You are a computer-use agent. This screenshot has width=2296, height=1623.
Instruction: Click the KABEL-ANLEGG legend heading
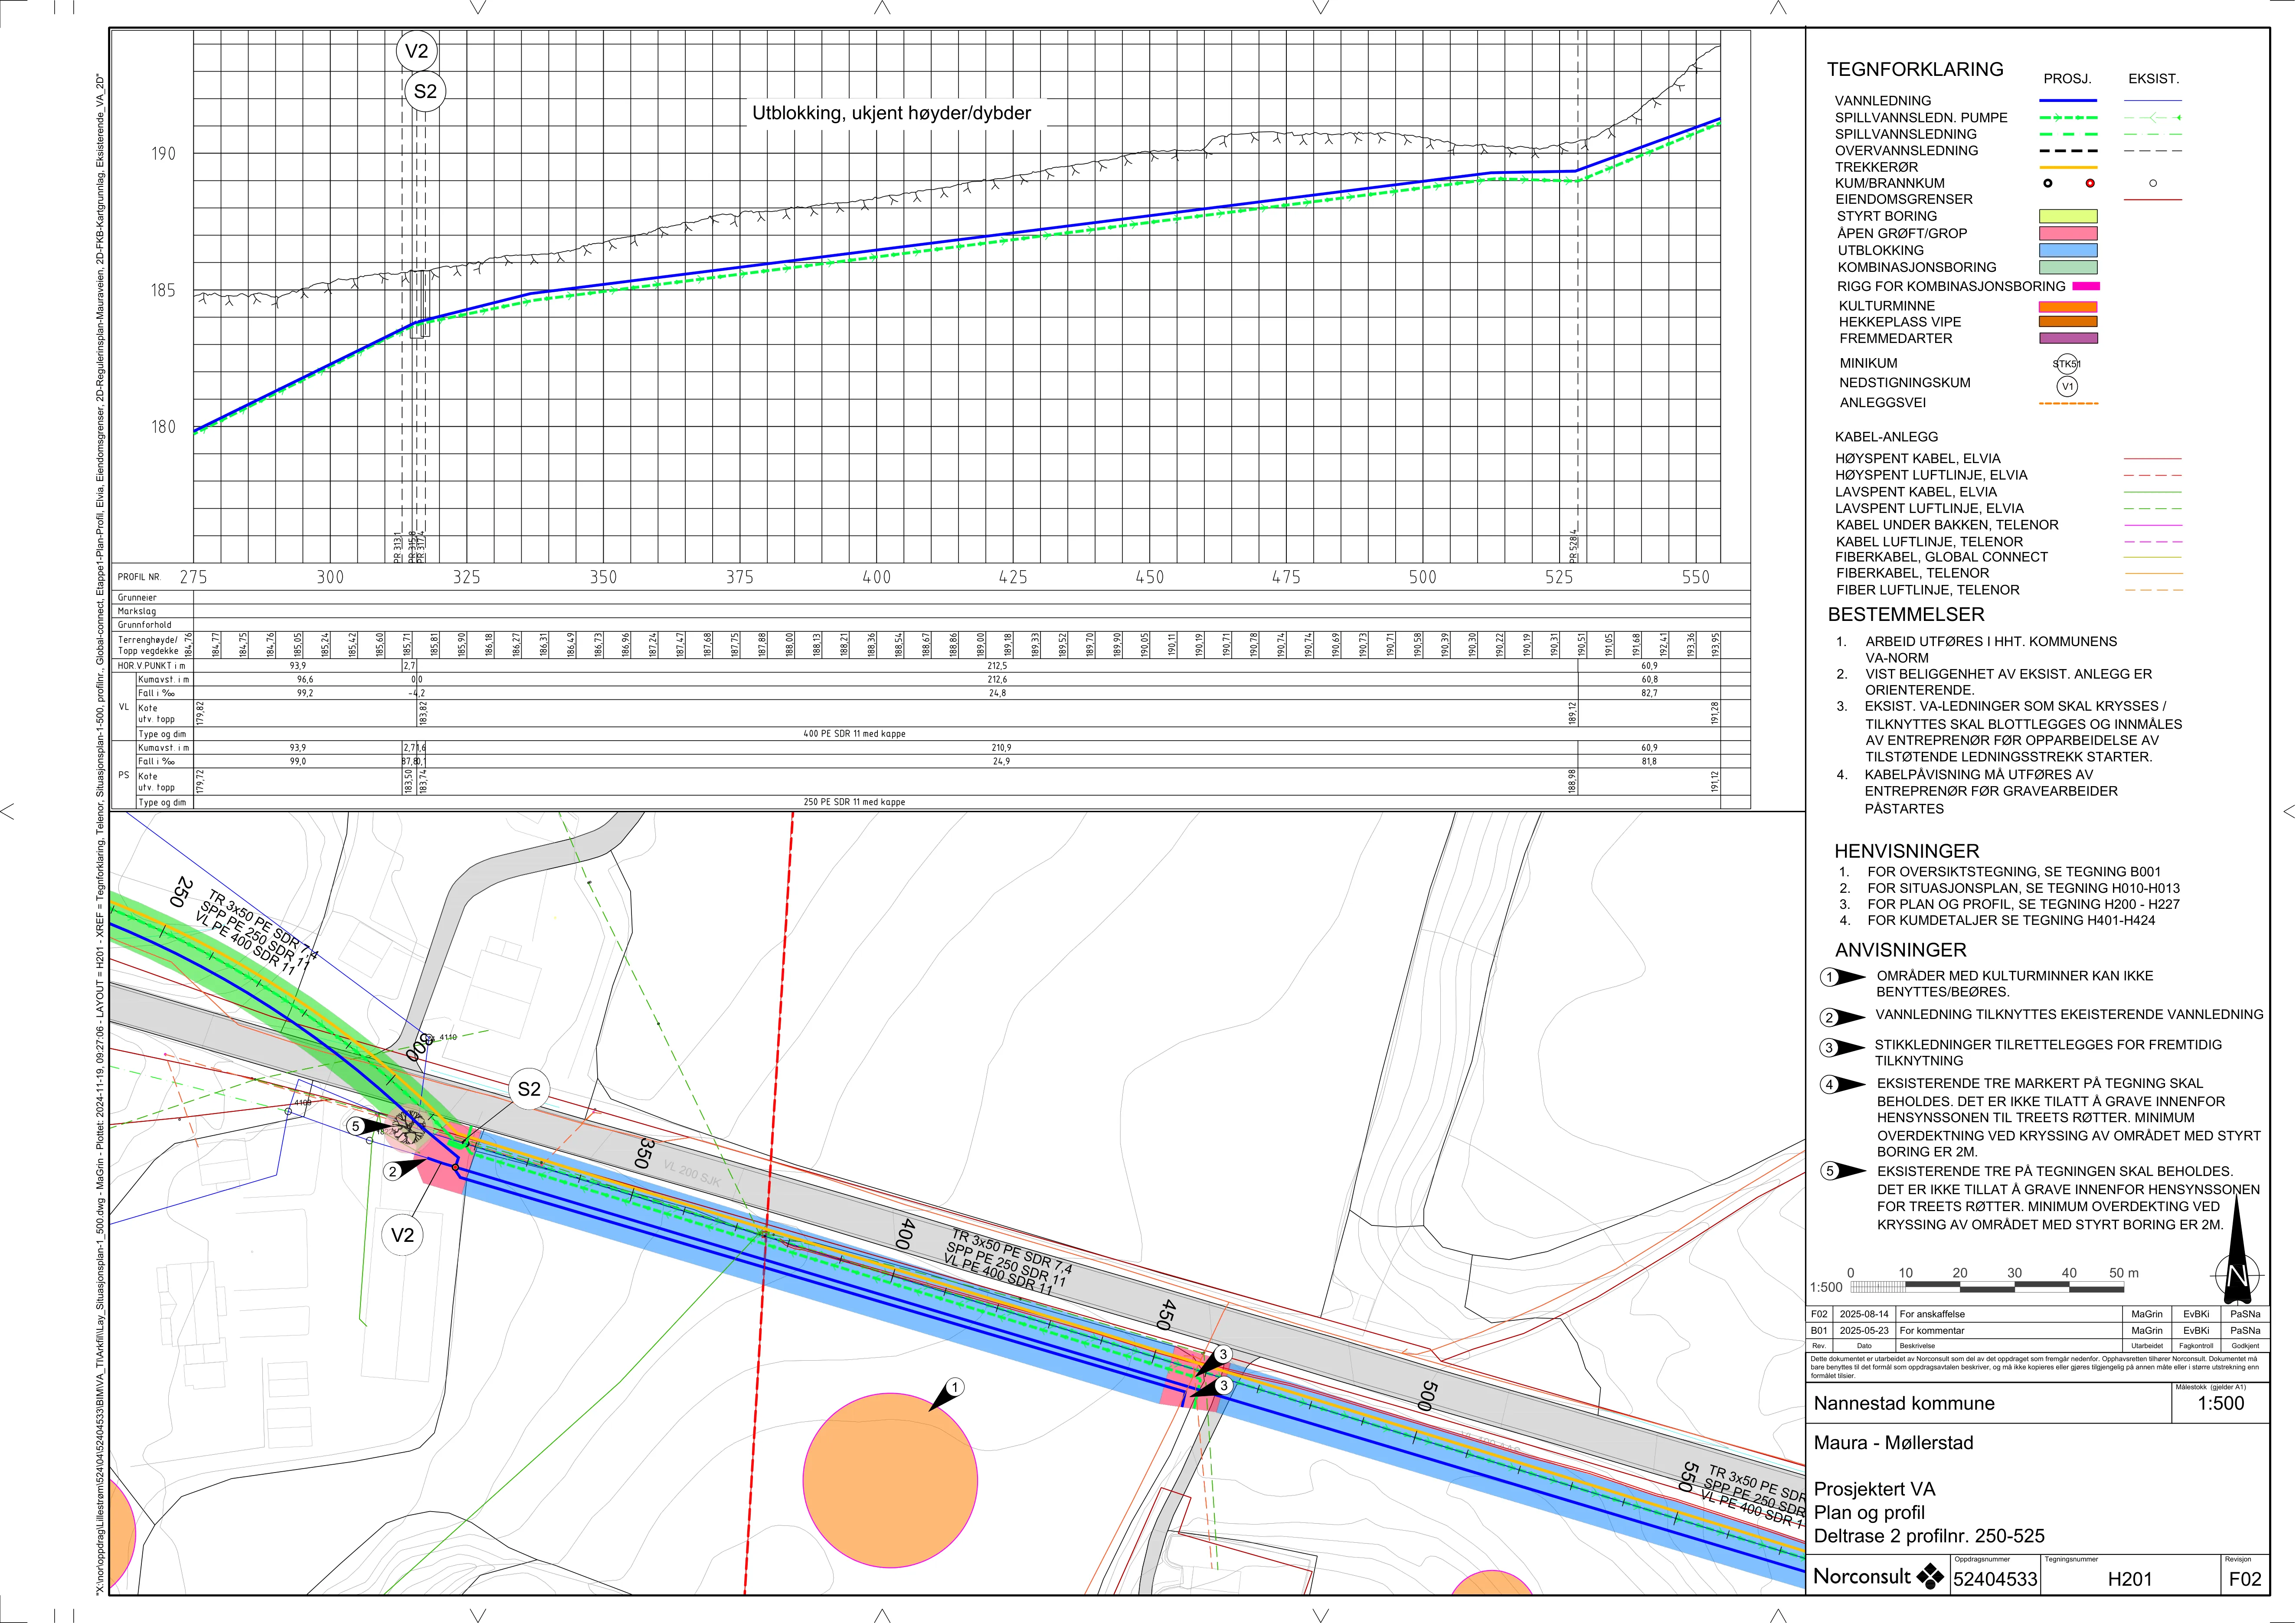[1886, 437]
